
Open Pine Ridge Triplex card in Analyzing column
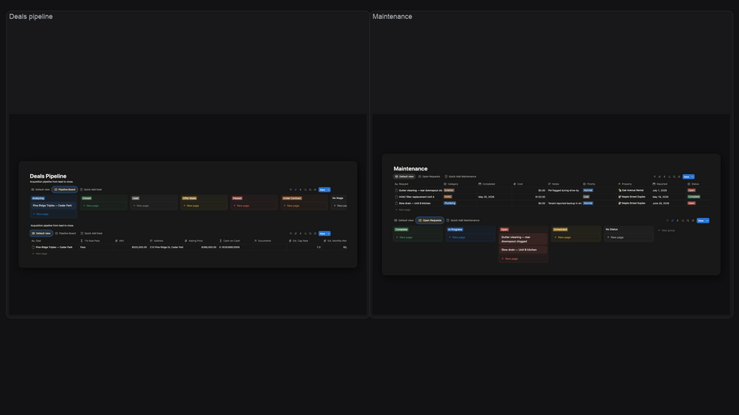point(53,206)
